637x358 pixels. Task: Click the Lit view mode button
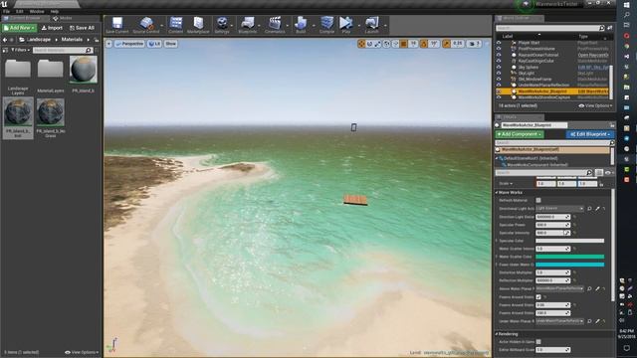[x=154, y=44]
